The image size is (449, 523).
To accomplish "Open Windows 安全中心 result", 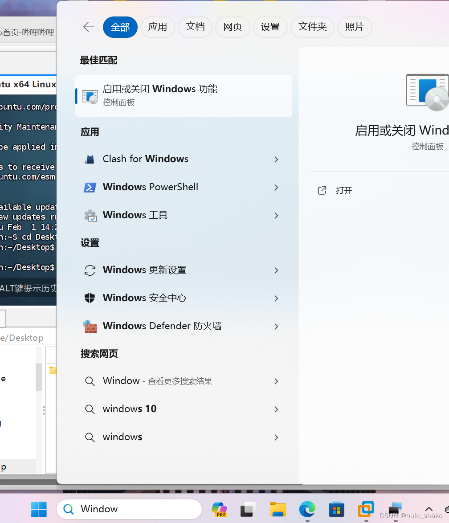I will tap(184, 298).
